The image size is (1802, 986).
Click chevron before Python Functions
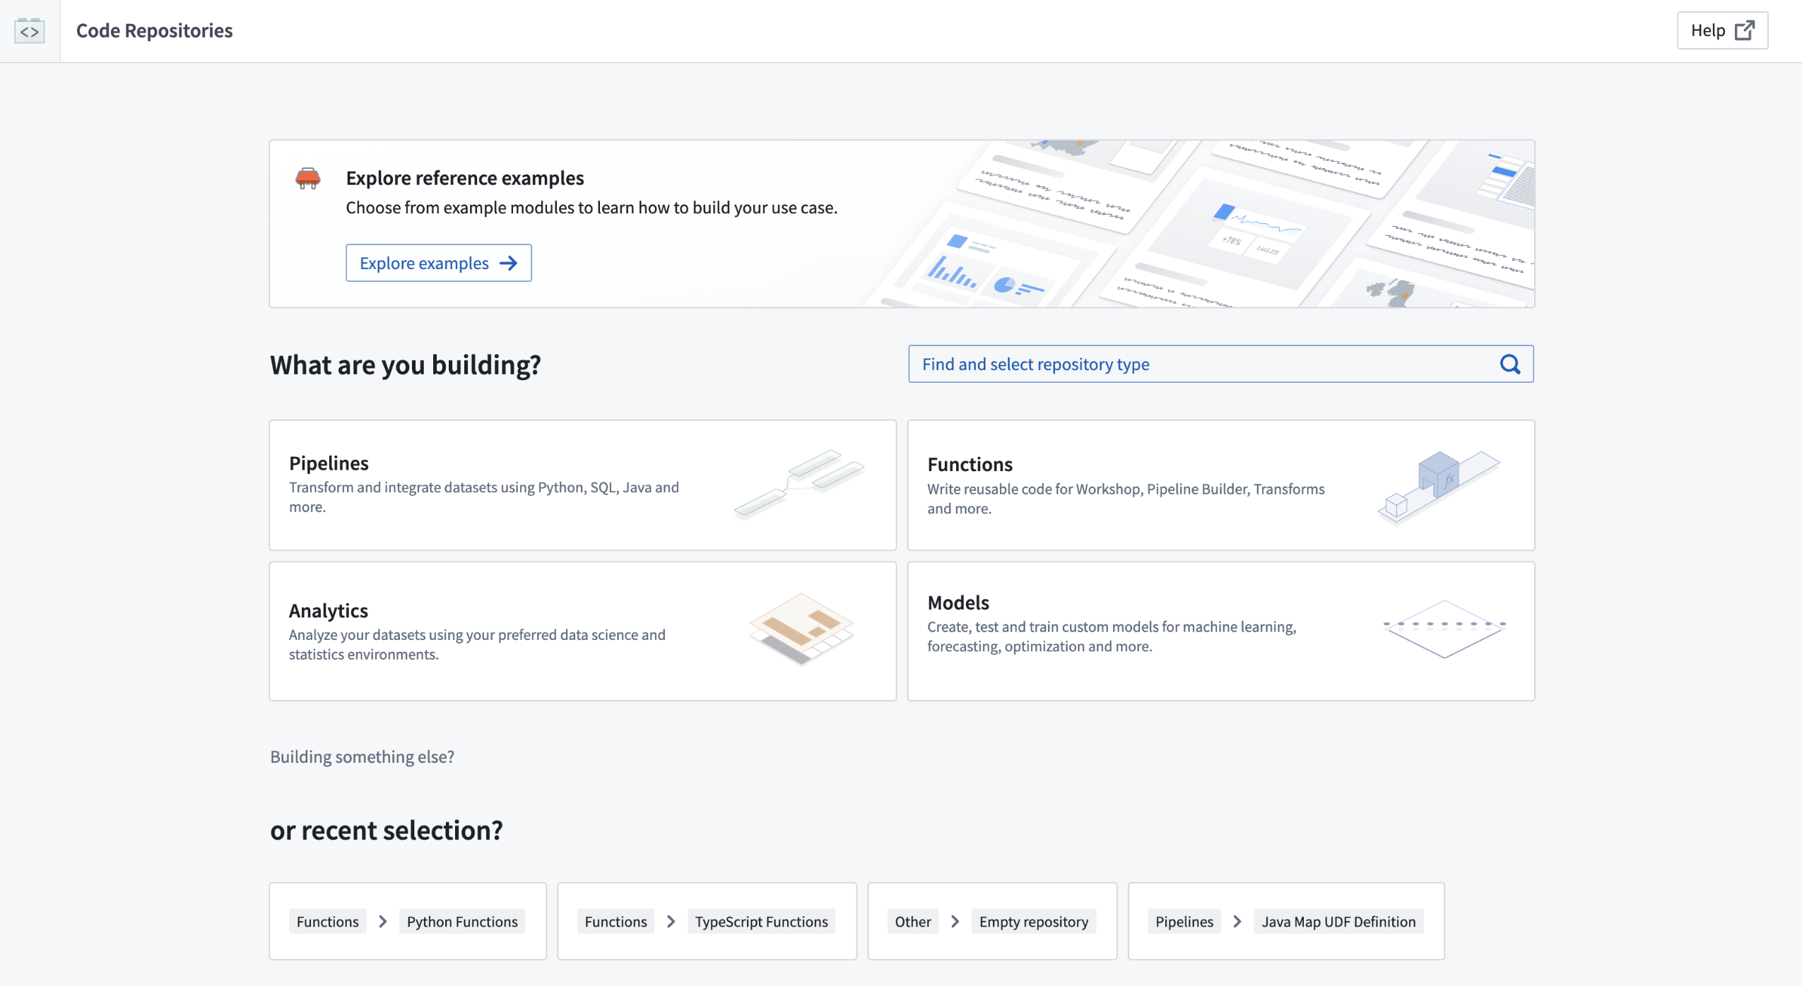coord(383,921)
